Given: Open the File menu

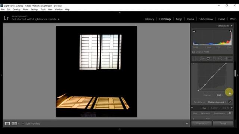Looking at the screenshot, I should coord(3,9).
